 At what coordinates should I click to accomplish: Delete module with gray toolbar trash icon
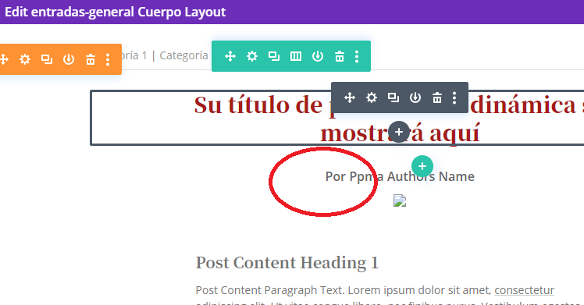coord(437,98)
